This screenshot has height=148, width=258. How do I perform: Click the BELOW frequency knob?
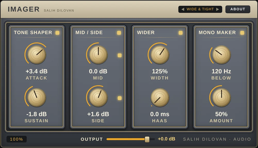click(221, 55)
